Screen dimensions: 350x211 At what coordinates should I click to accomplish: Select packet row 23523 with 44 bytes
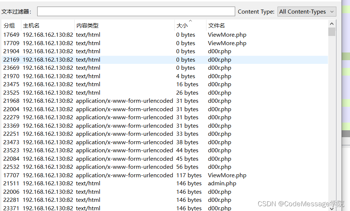165,150
